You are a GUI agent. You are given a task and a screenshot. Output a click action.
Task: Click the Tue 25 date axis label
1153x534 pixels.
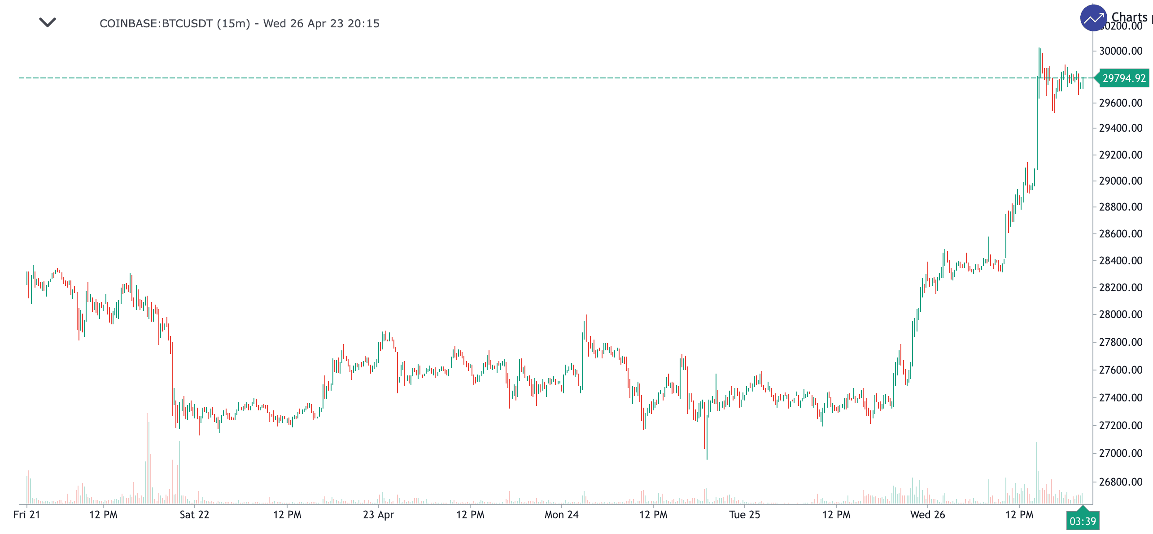pyautogui.click(x=744, y=515)
